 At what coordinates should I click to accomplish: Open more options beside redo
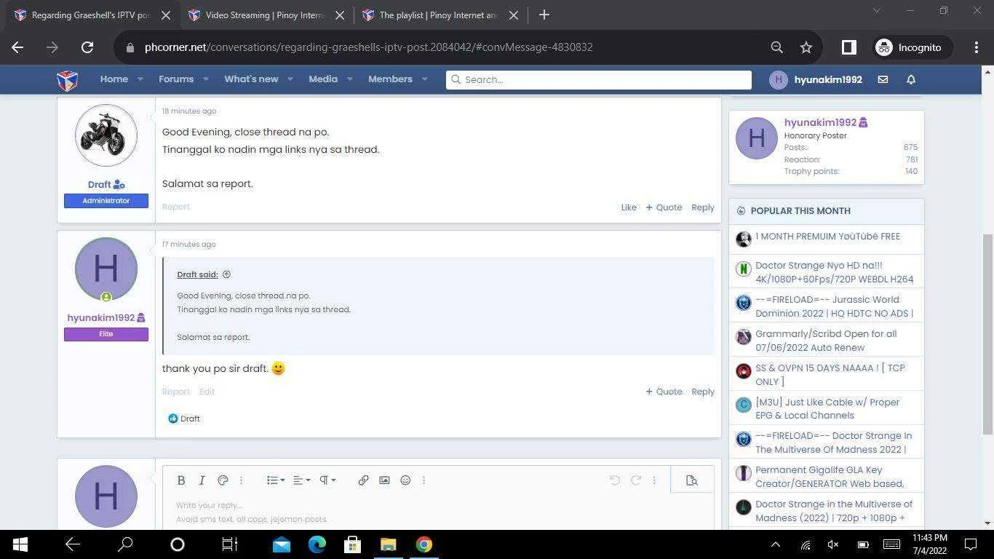coord(654,480)
